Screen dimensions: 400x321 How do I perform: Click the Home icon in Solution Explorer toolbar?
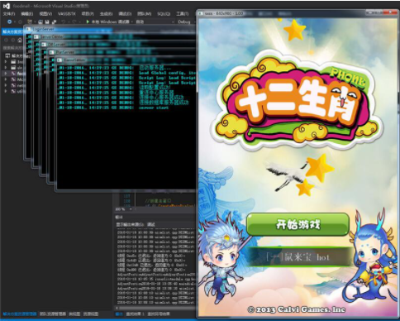coord(20,41)
